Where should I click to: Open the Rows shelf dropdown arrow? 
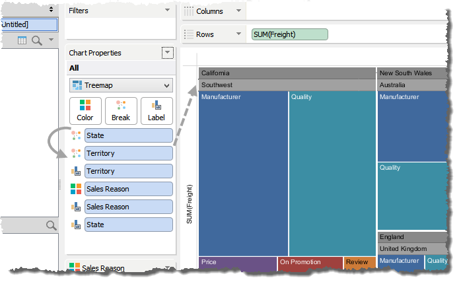click(239, 34)
